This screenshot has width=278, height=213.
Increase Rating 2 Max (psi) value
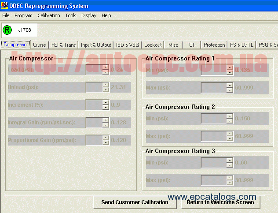[x=230, y=134]
